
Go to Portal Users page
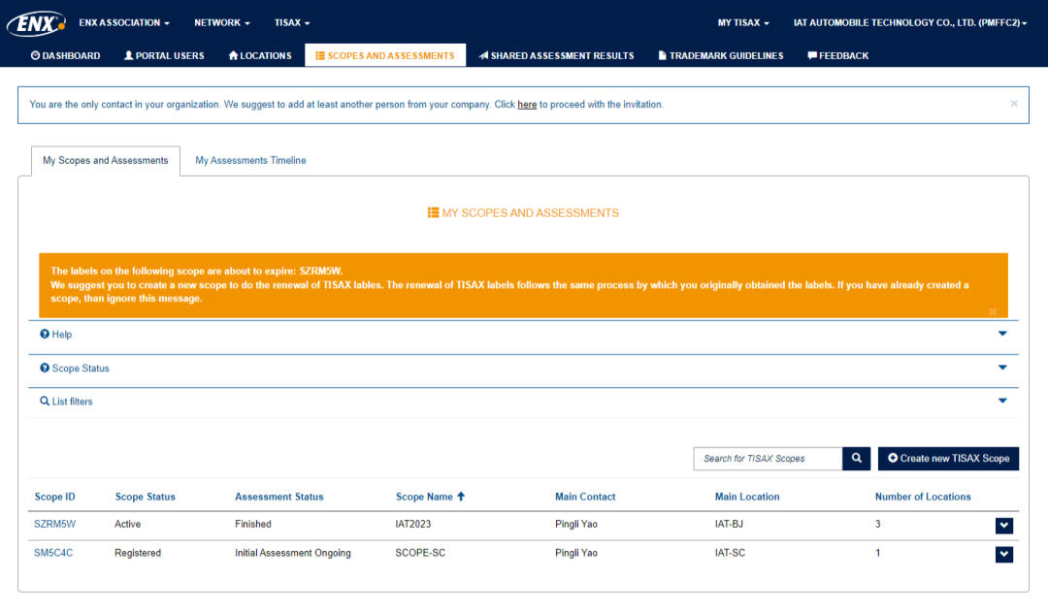[x=164, y=56]
